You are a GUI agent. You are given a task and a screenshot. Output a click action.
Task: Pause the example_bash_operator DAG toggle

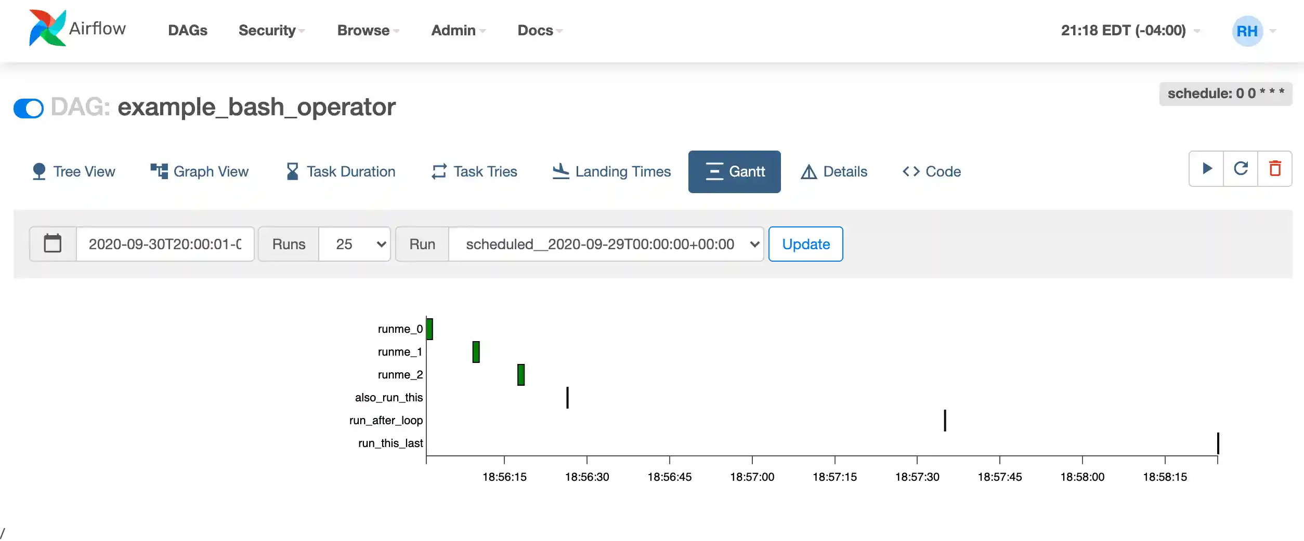point(29,108)
